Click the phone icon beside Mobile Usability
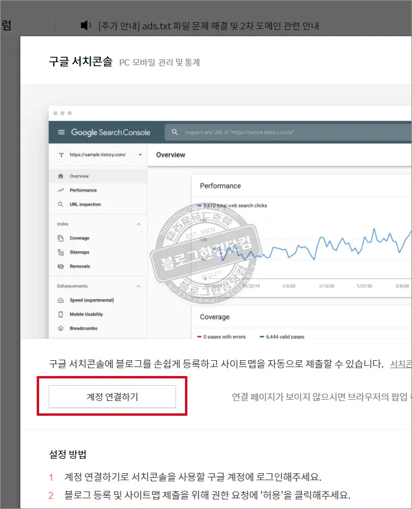 point(61,314)
